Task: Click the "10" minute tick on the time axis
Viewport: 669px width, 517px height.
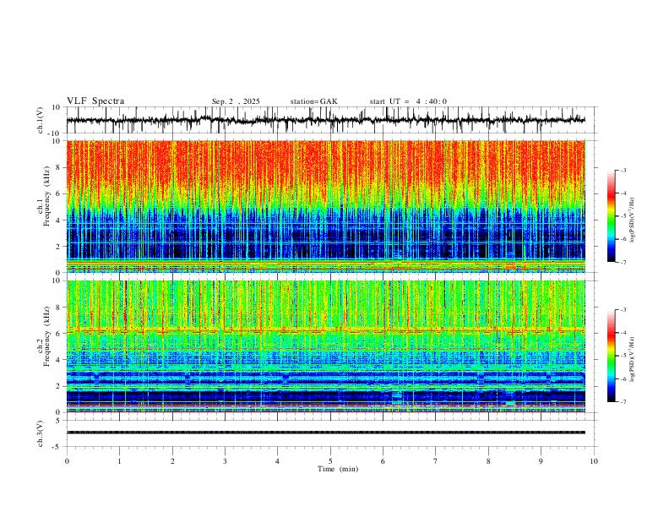Action: coord(594,461)
